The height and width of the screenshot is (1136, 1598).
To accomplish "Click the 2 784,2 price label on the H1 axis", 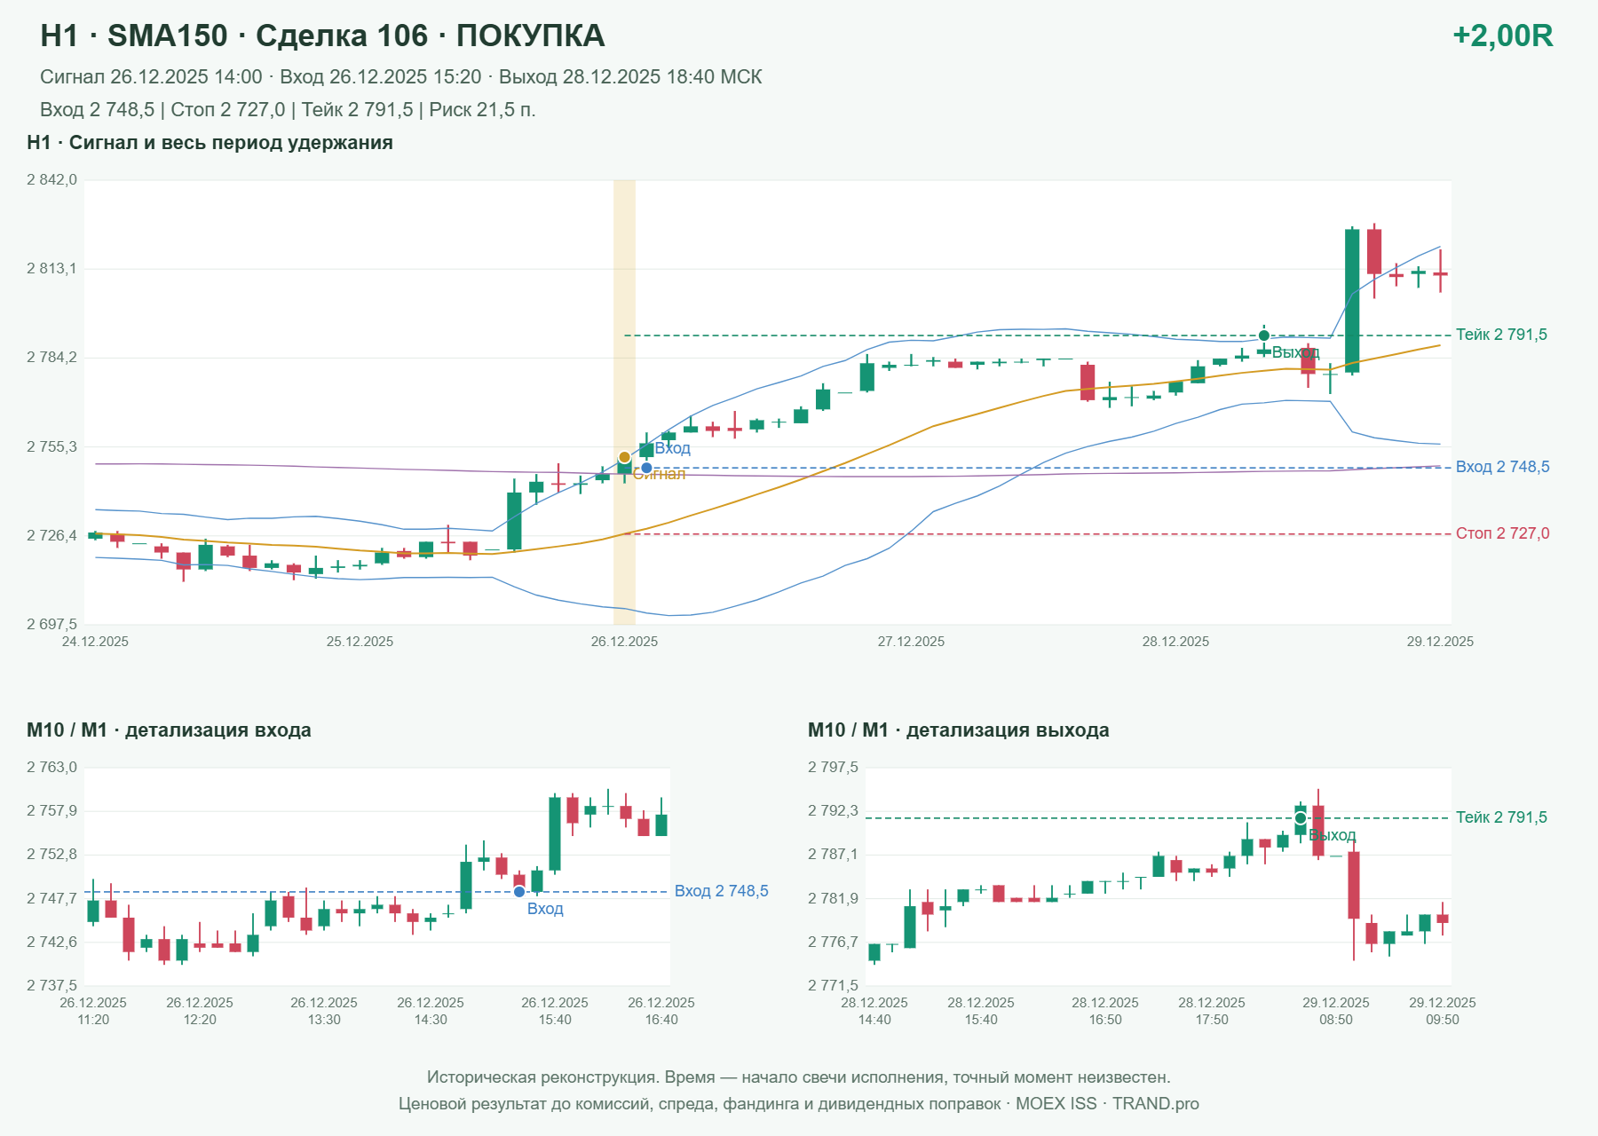I will (x=52, y=358).
